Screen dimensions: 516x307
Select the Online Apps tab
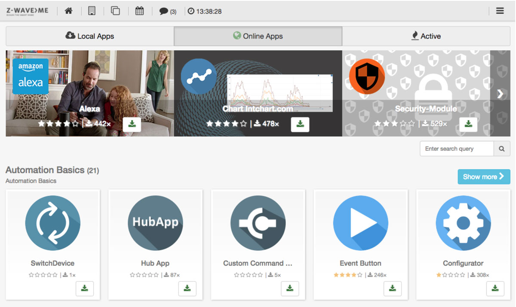click(258, 36)
